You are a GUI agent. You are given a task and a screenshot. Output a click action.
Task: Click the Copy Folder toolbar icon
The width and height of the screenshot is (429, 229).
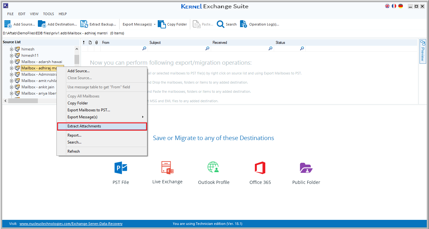[162, 24]
